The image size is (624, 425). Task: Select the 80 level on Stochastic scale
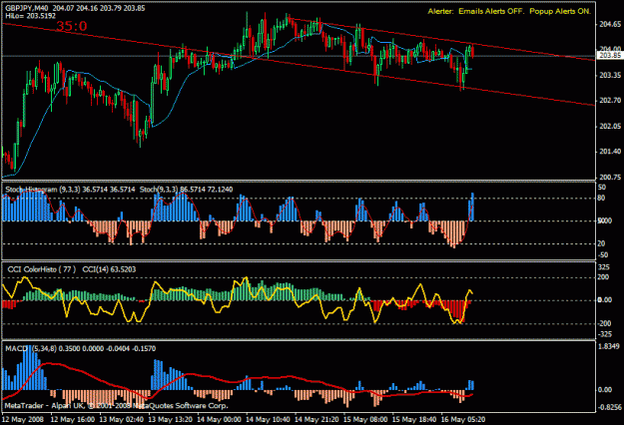602,198
